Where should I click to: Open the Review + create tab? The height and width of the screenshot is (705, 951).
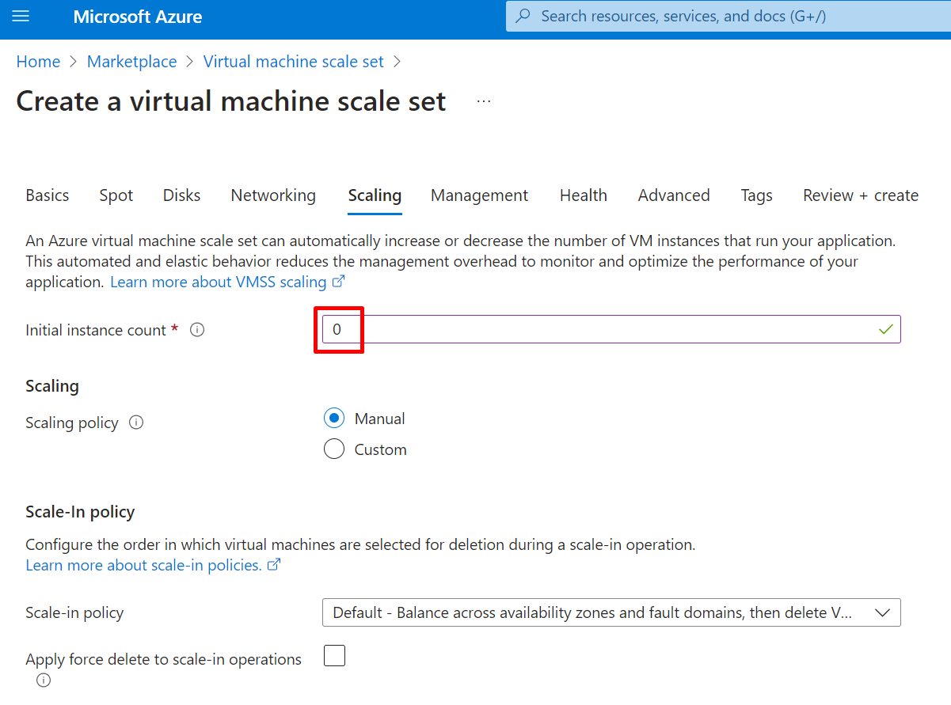point(860,195)
